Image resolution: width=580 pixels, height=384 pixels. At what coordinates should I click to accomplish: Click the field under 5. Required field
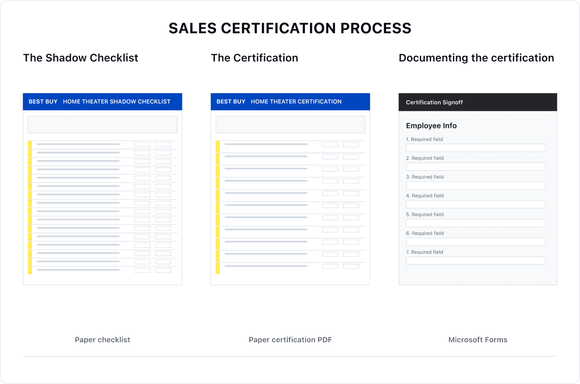point(476,223)
